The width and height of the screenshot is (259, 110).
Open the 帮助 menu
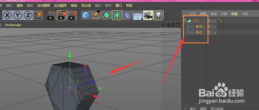(129, 5)
